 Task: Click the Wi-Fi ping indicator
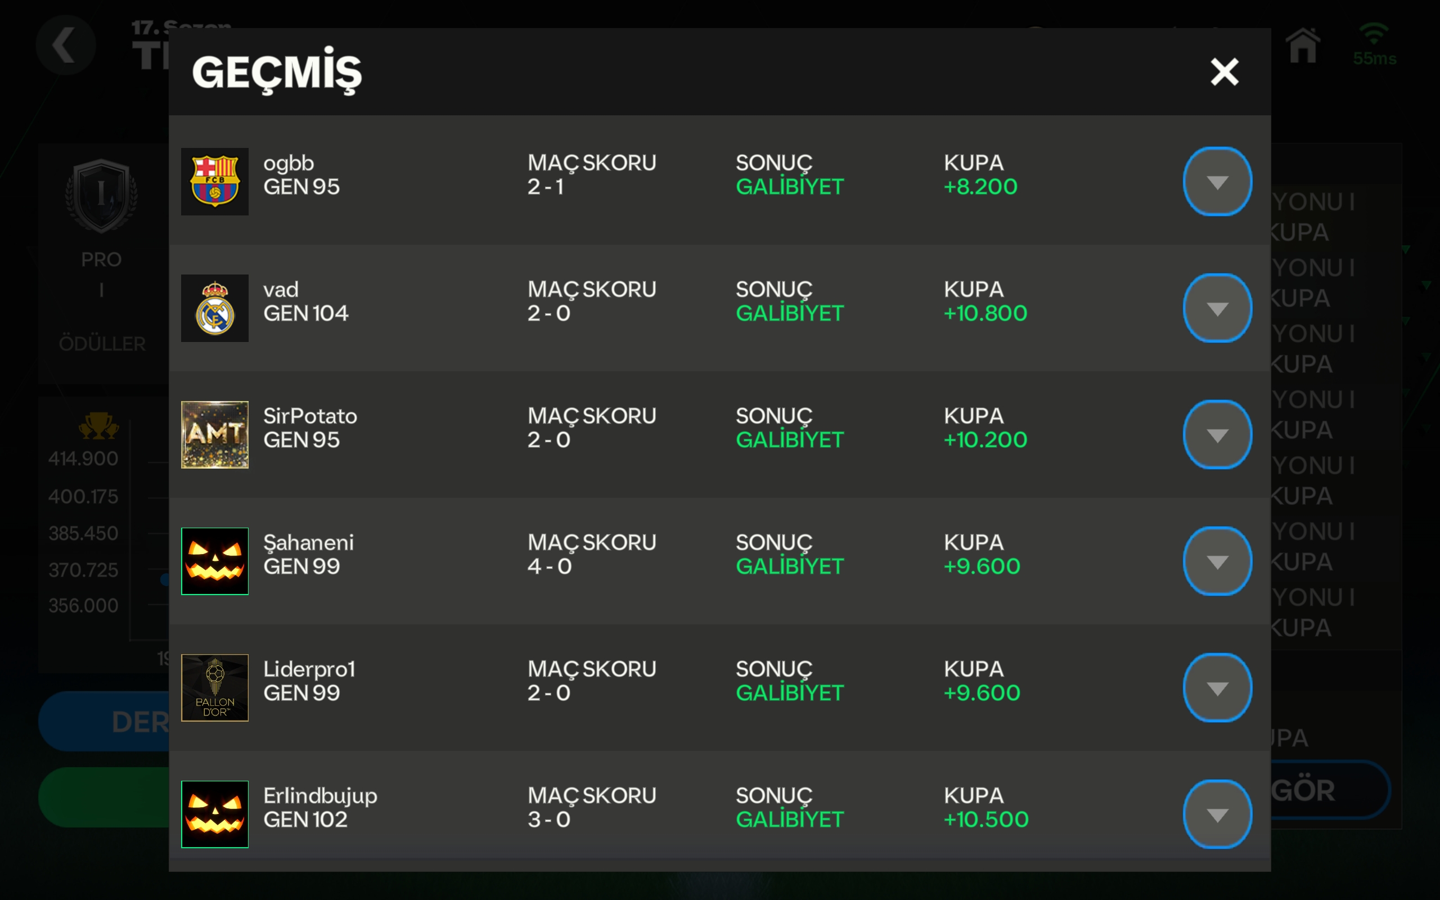coord(1374,45)
